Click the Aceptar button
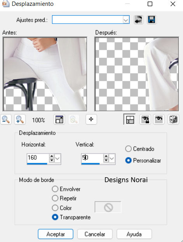The image size is (183, 242). (56, 234)
